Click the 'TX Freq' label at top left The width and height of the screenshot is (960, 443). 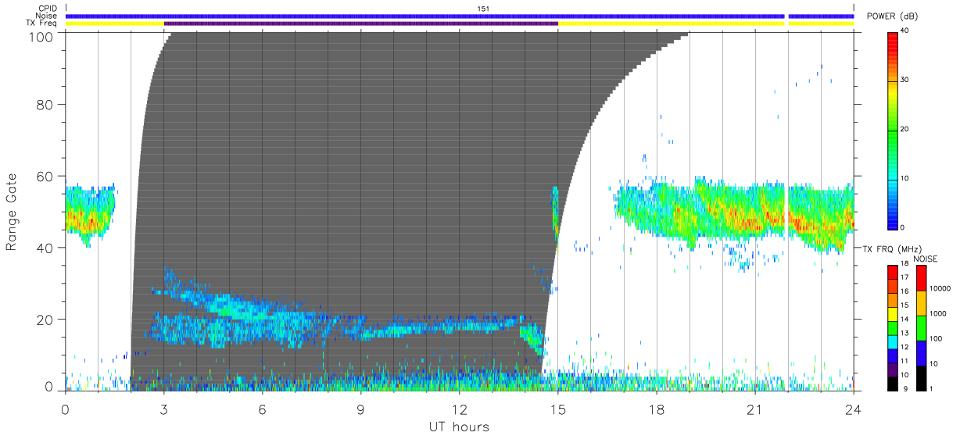pyautogui.click(x=41, y=23)
